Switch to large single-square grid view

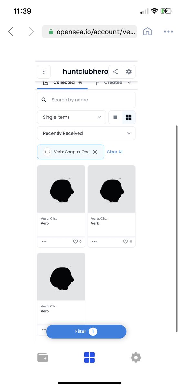(x=115, y=117)
